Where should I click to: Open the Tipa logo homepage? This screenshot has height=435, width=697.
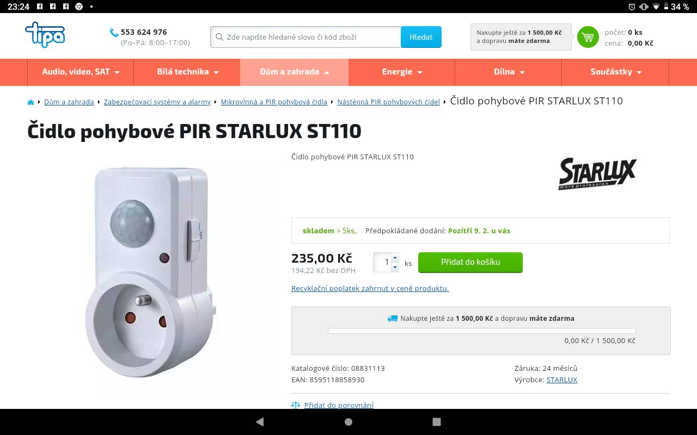click(x=45, y=35)
